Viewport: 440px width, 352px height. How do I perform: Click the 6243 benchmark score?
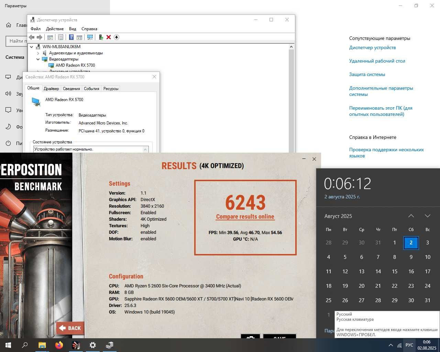[245, 202]
